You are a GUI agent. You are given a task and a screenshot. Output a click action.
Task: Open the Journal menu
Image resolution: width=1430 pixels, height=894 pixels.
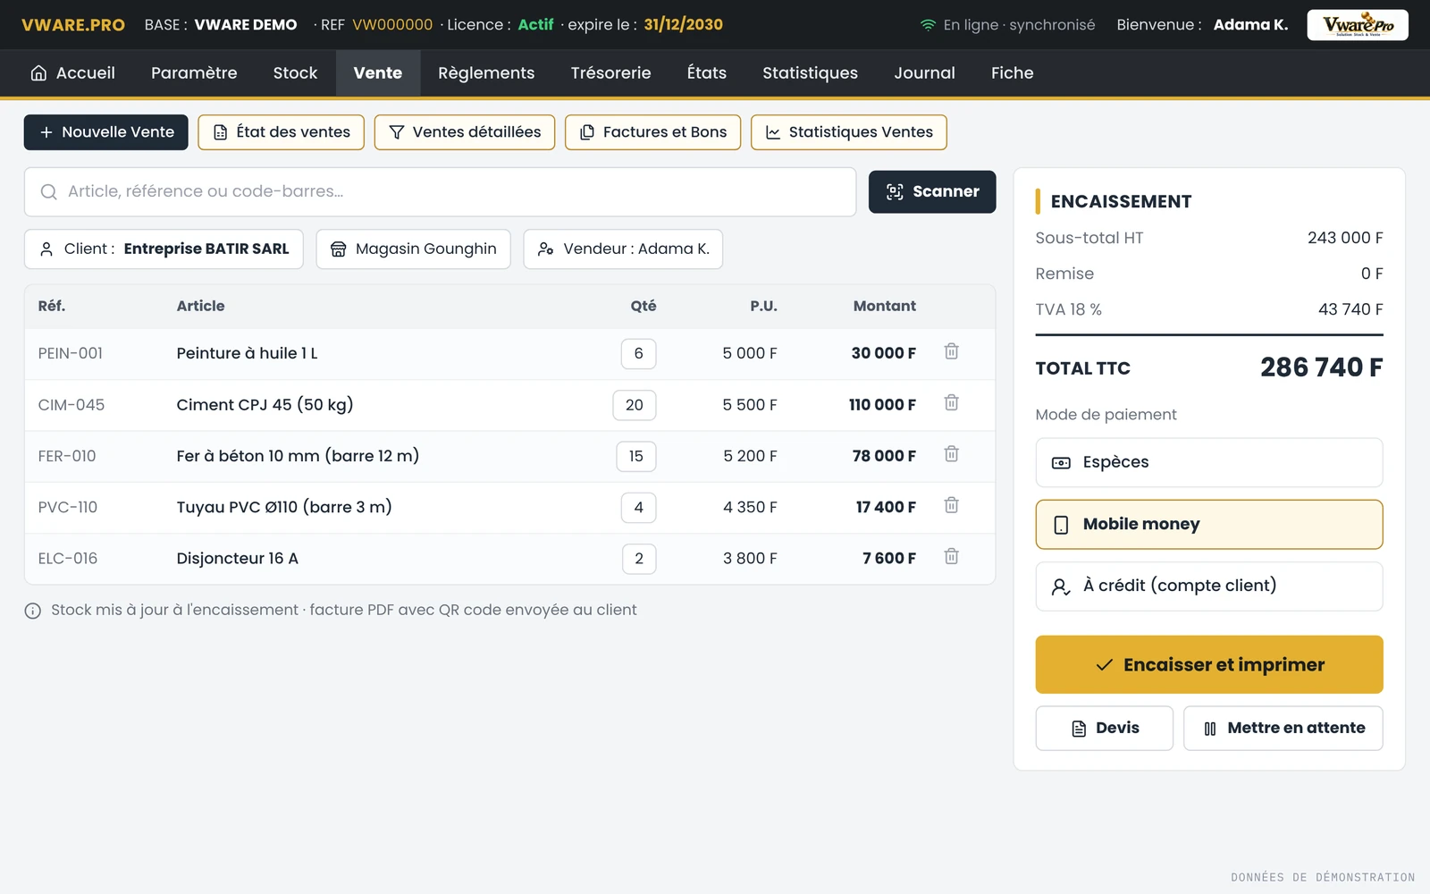point(924,73)
